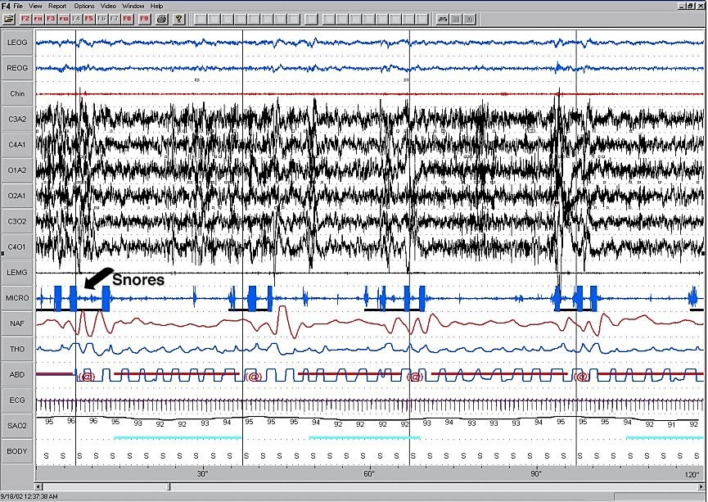
Task: Click the 60" time axis label
Action: point(369,474)
